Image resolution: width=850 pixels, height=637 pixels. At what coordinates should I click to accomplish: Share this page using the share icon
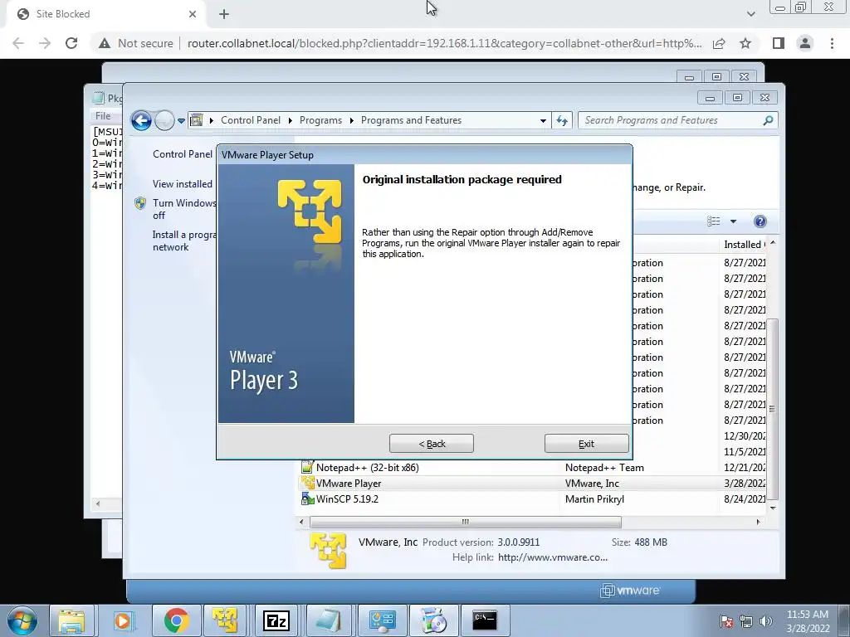719,43
